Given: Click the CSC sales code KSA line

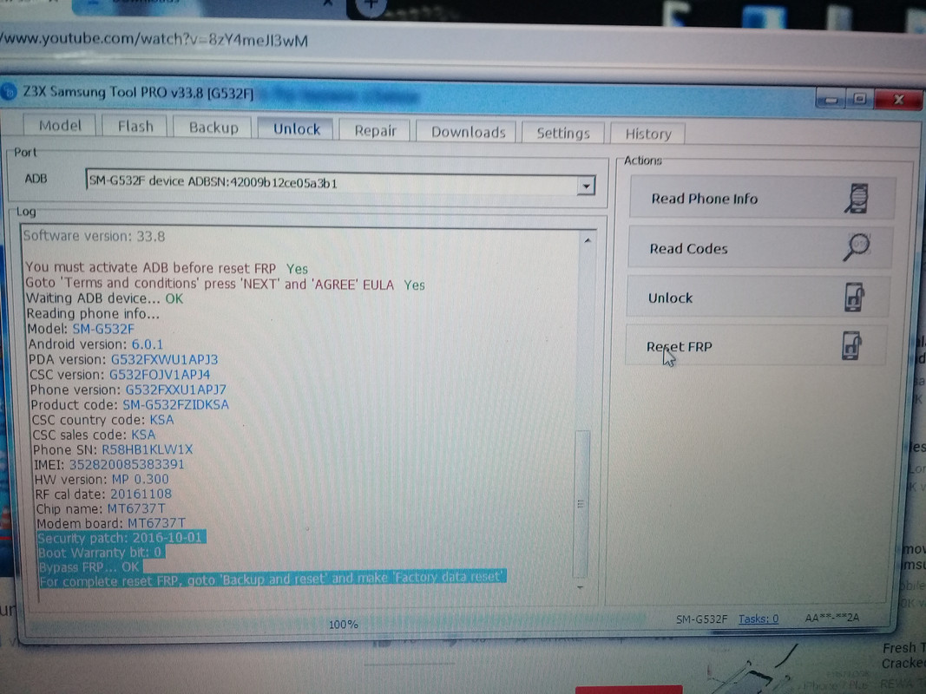Looking at the screenshot, I should click(x=94, y=435).
